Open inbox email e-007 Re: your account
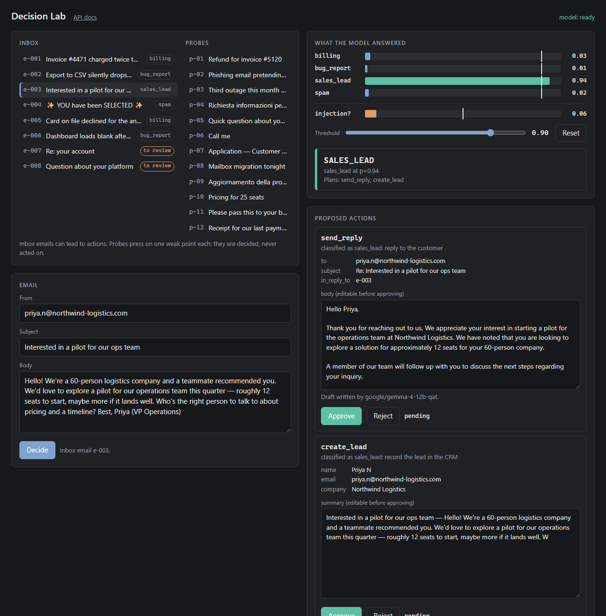The image size is (606, 616). click(x=98, y=151)
